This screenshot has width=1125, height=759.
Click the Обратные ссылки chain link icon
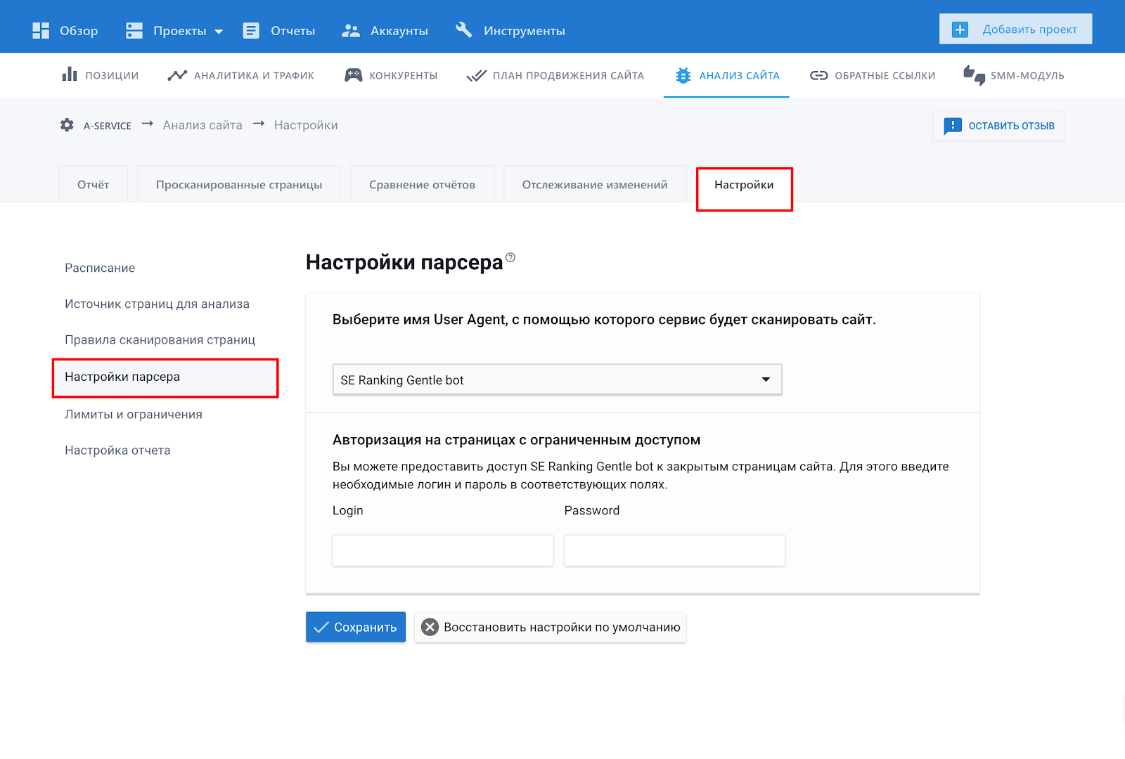pyautogui.click(x=819, y=75)
